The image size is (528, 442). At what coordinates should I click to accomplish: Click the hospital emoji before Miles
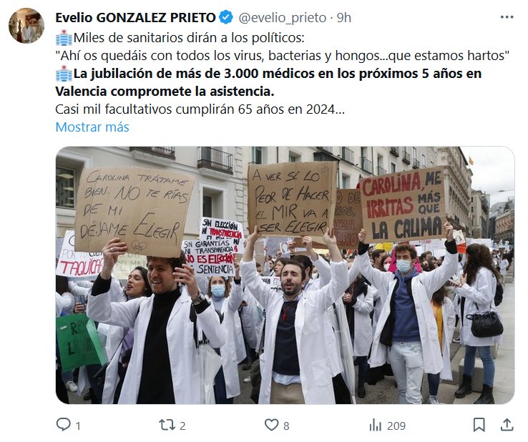point(64,38)
